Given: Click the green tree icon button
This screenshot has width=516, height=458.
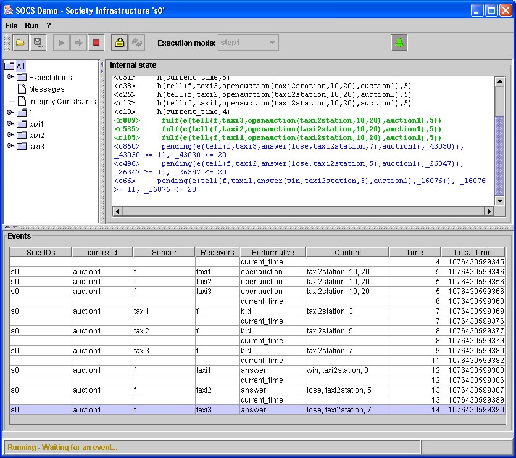Looking at the screenshot, I should pos(399,43).
